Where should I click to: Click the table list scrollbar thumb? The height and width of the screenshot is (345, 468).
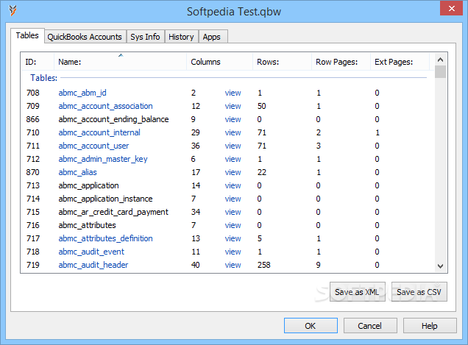[x=440, y=72]
